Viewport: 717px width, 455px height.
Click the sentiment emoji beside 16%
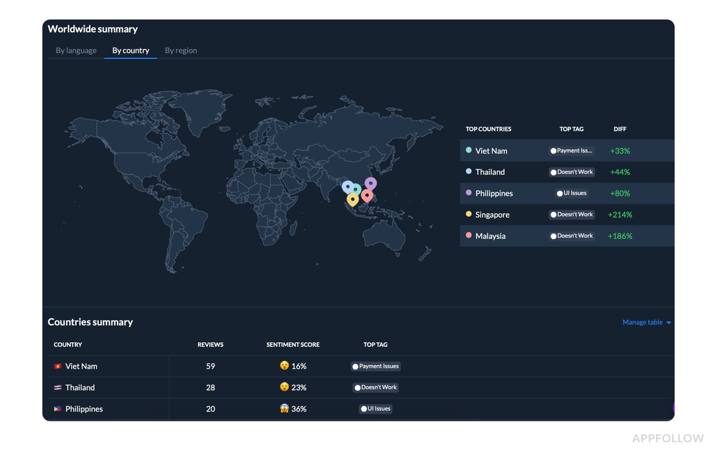[284, 366]
